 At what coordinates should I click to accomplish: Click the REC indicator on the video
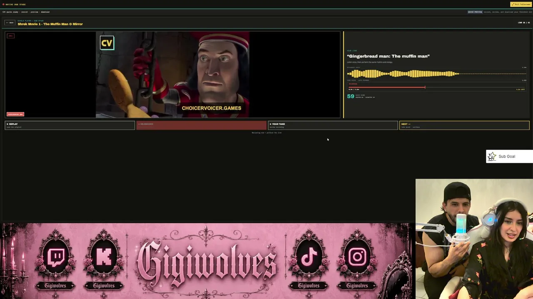11,36
